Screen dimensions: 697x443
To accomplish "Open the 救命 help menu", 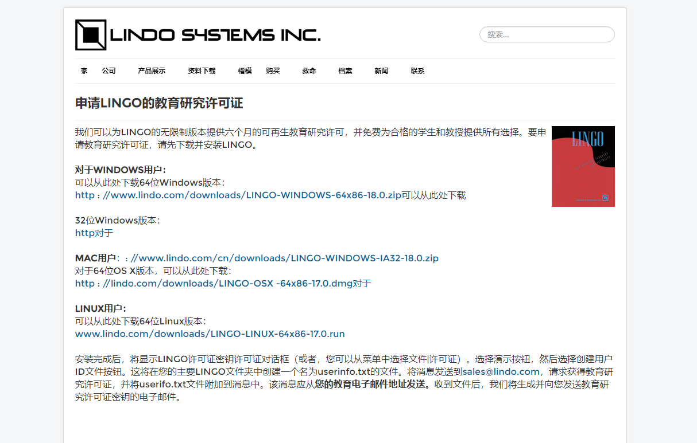I will pyautogui.click(x=309, y=71).
